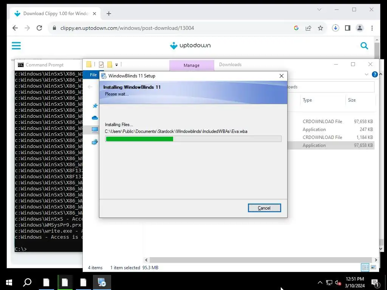387x290 pixels.
Task: Click New folder quick access icon
Action: pos(110,65)
